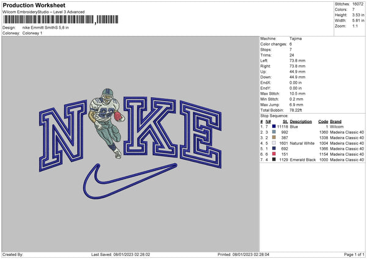Click the Trims value 24
This screenshot has width=367, height=259.
tap(292, 55)
